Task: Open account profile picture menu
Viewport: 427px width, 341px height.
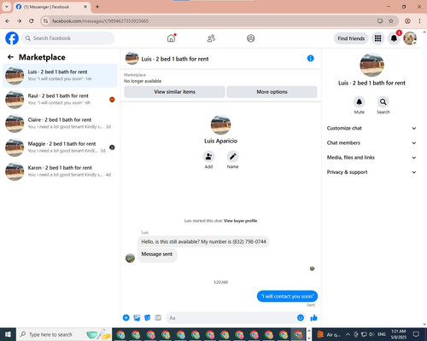Action: [410, 38]
